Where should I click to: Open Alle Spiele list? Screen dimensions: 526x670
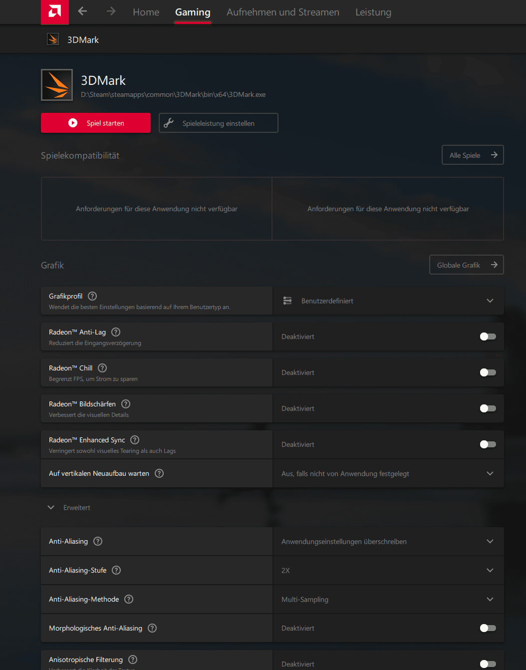[473, 155]
